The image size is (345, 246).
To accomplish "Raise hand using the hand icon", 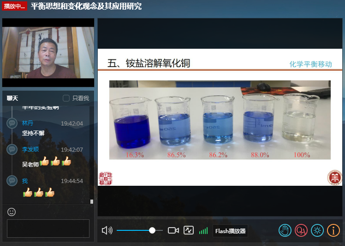I will click(285, 230).
